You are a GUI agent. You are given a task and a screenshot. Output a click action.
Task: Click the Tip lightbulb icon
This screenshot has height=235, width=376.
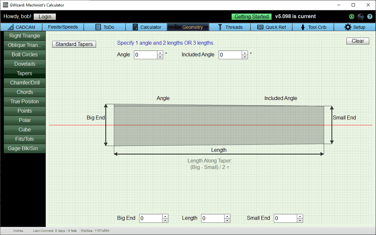tap(361, 17)
